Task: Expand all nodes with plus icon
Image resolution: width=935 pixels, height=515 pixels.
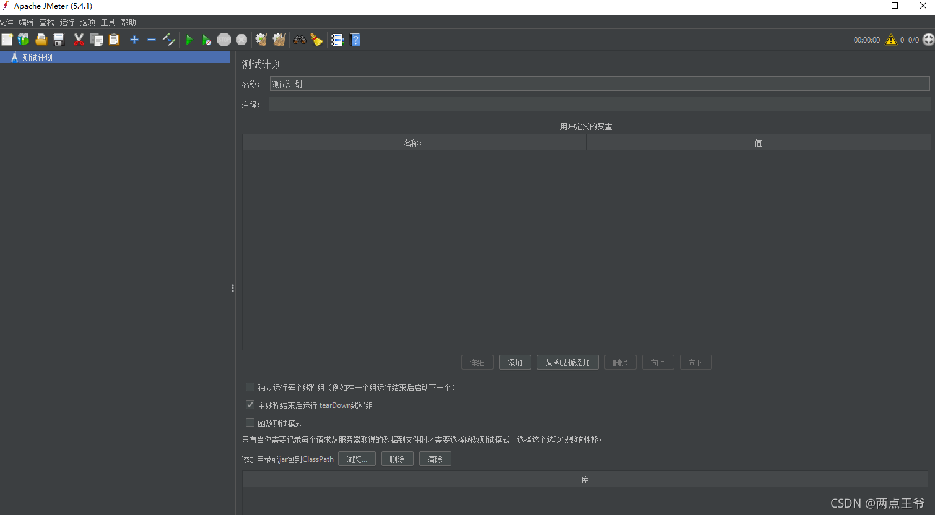Action: coord(134,40)
